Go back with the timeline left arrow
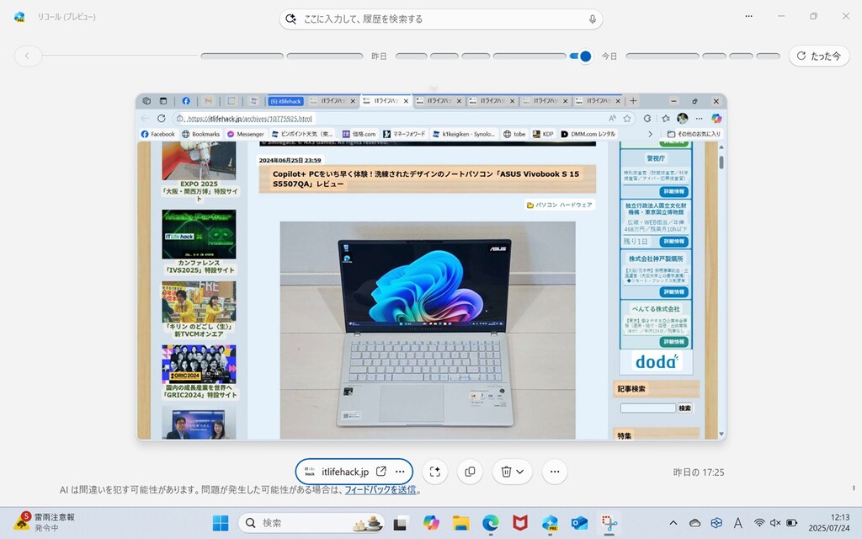This screenshot has height=539, width=862. click(x=28, y=56)
